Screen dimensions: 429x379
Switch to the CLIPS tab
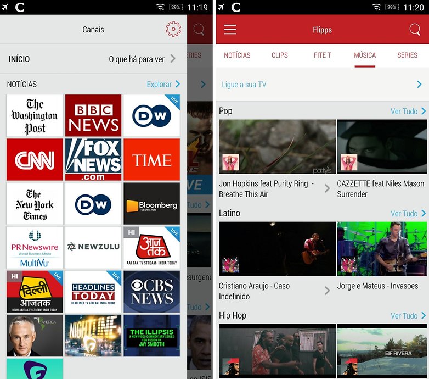click(280, 55)
